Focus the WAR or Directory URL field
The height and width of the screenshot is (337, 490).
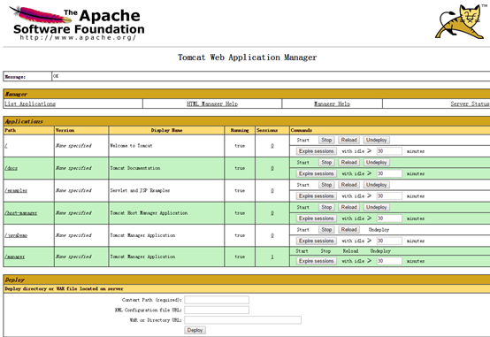pyautogui.click(x=243, y=320)
